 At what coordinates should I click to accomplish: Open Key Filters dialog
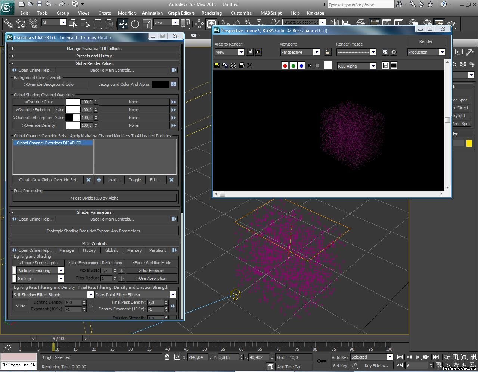tap(376, 366)
